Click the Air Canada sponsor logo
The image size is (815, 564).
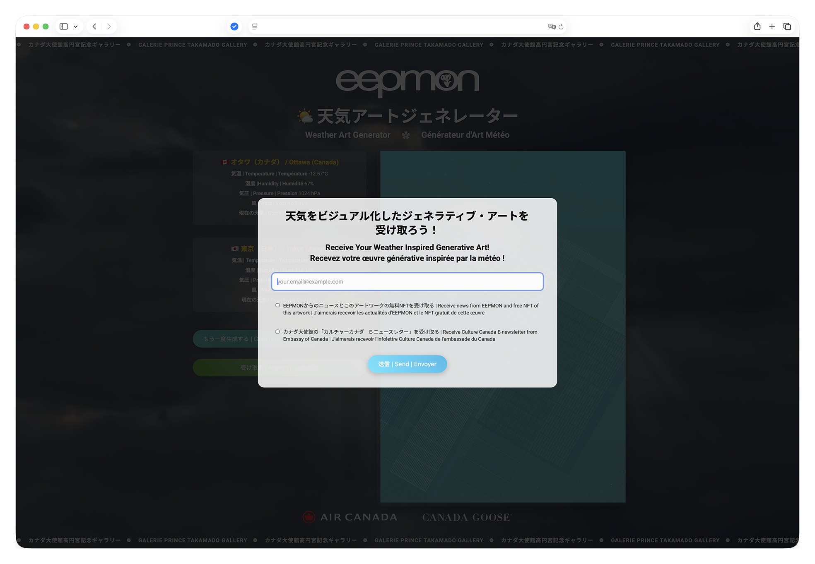click(x=350, y=517)
